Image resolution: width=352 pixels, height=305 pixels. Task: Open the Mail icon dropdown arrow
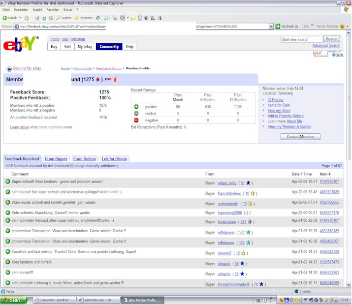tap(110, 18)
